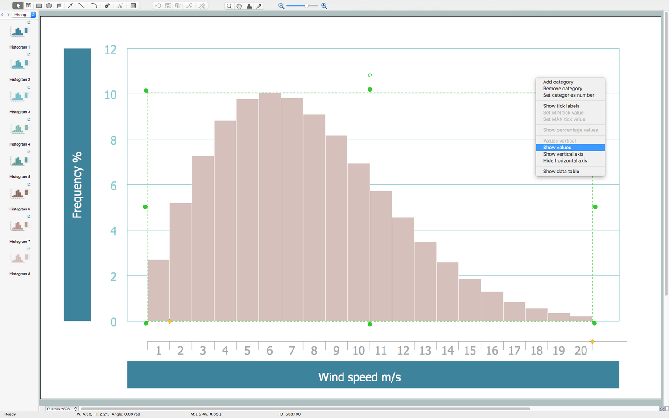
Task: Click the yellow diamond near tick 20
Action: pyautogui.click(x=592, y=341)
